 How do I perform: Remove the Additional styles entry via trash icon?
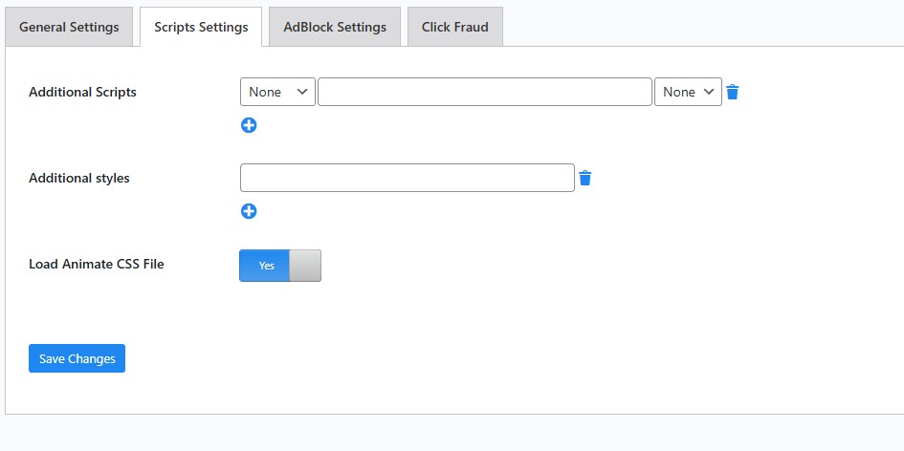click(x=584, y=178)
